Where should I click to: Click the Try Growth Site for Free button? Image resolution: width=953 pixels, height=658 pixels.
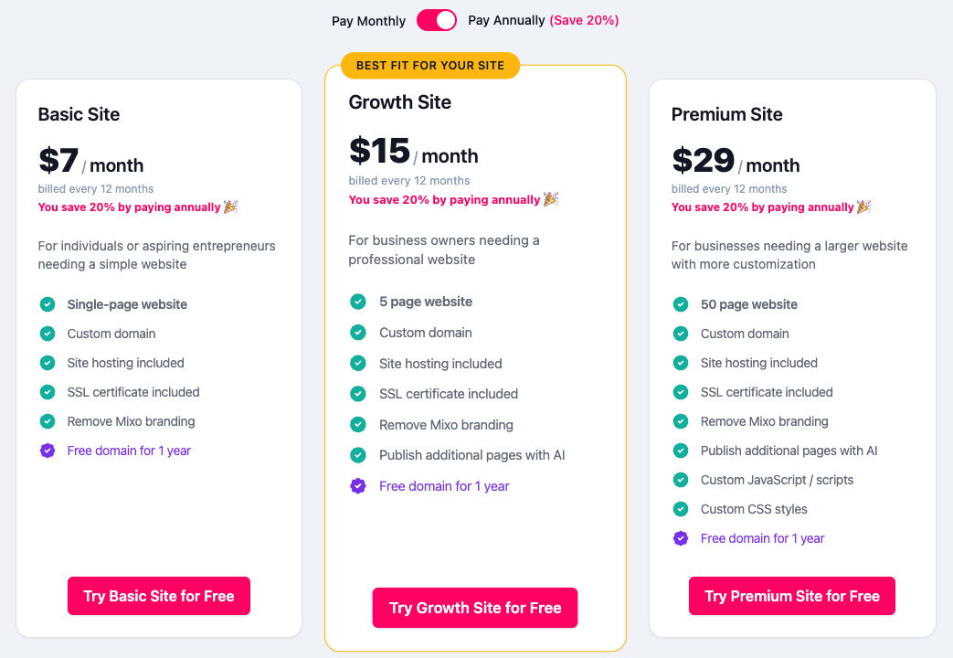pyautogui.click(x=475, y=608)
